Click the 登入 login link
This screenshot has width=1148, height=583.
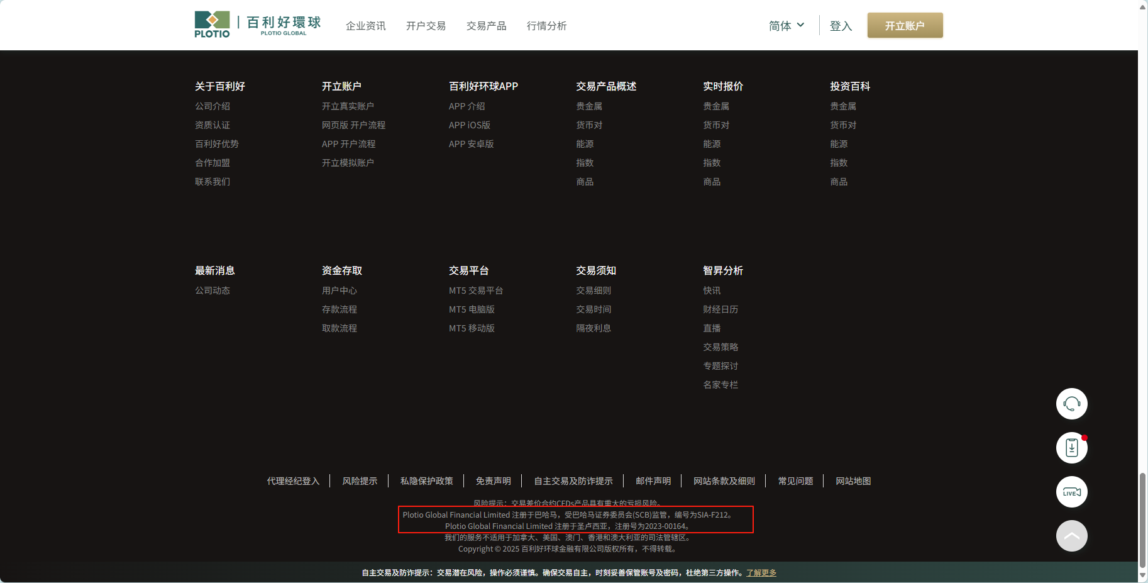(841, 26)
